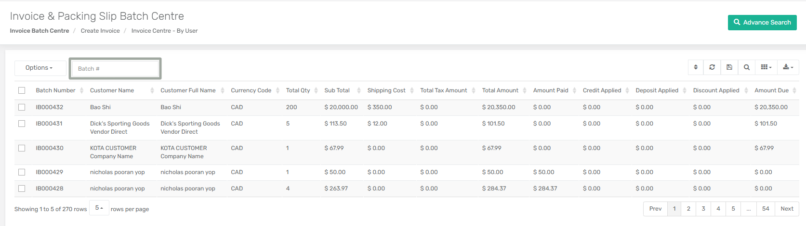
Task: Click the magnifier search icon in toolbar
Action: pos(747,67)
